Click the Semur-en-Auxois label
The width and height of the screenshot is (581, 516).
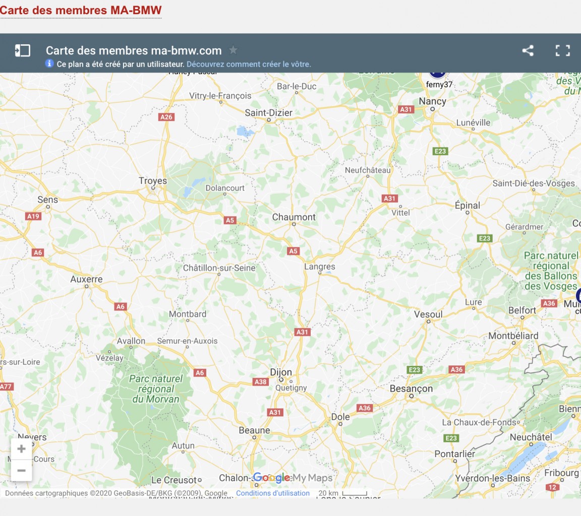tap(187, 341)
